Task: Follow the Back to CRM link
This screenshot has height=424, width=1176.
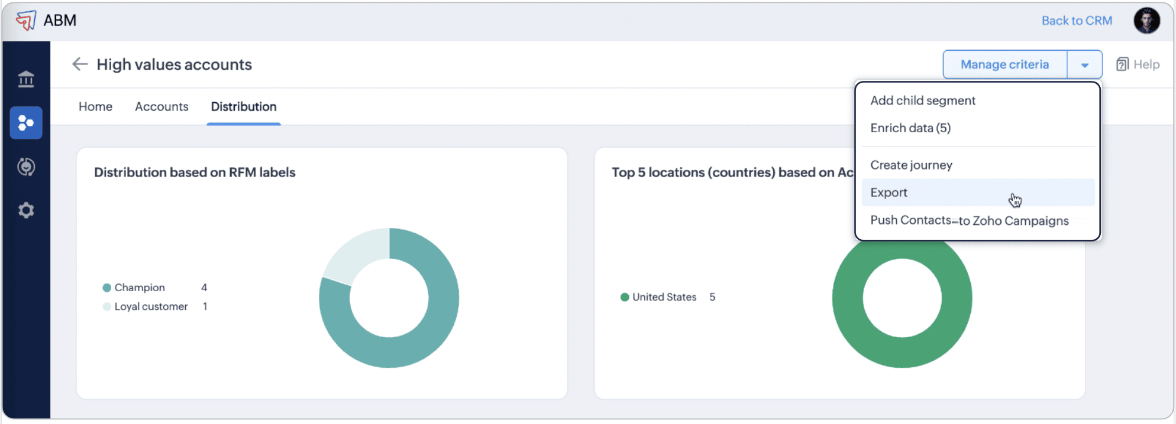Action: coord(1077,21)
